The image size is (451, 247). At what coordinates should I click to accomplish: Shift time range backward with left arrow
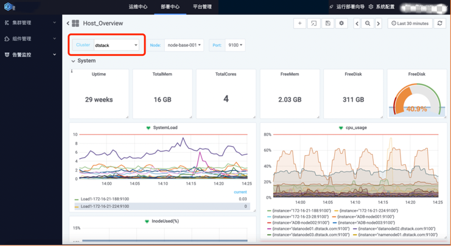coord(357,24)
